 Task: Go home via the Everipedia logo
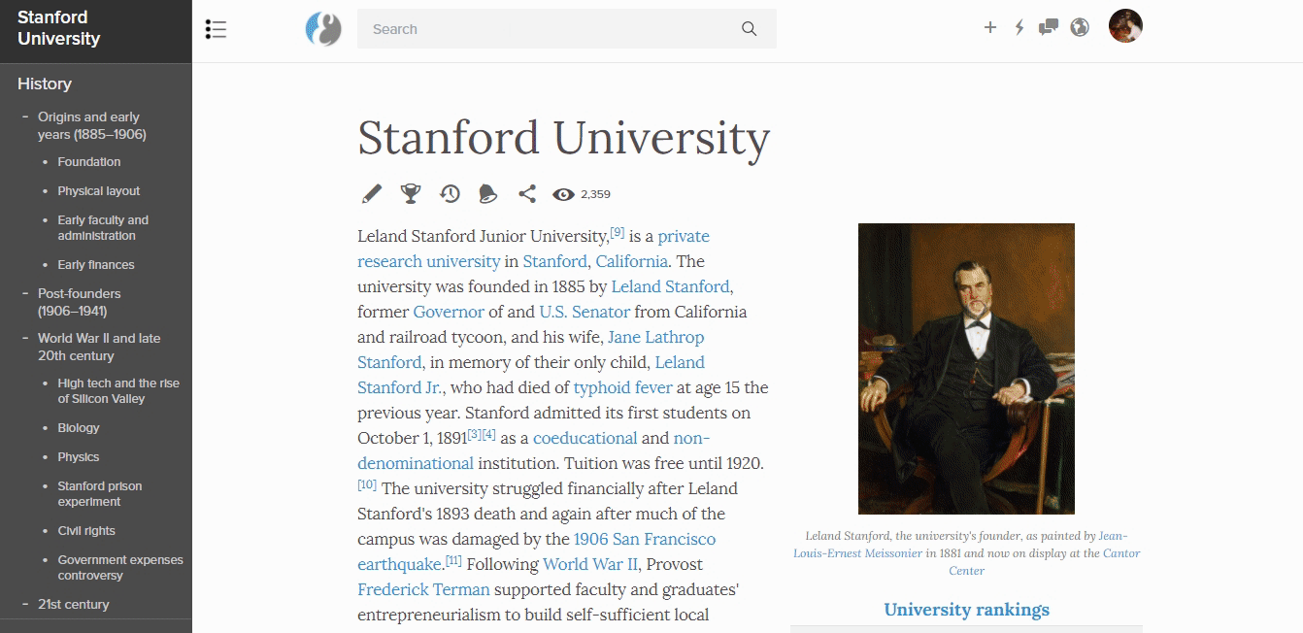pos(323,29)
